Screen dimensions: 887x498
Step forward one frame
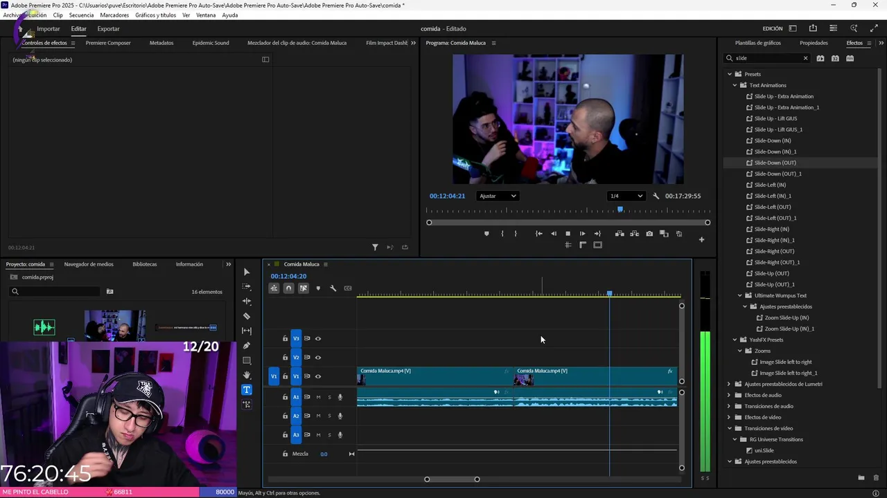tap(582, 234)
